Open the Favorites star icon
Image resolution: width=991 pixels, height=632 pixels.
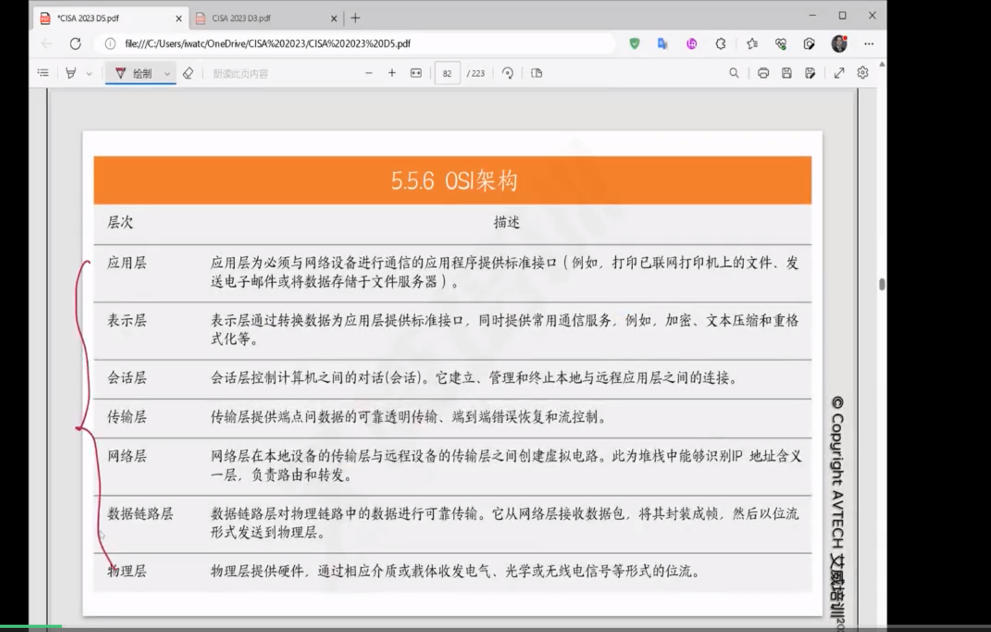(x=752, y=44)
